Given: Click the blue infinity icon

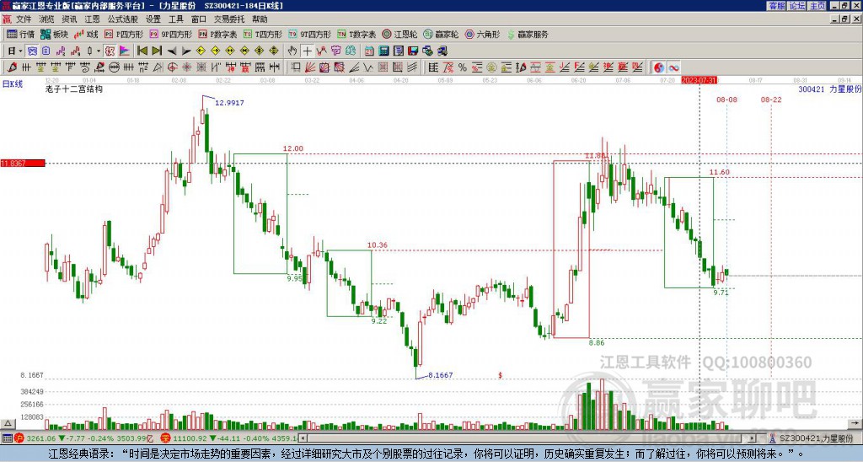Looking at the screenshot, I should point(673,67).
